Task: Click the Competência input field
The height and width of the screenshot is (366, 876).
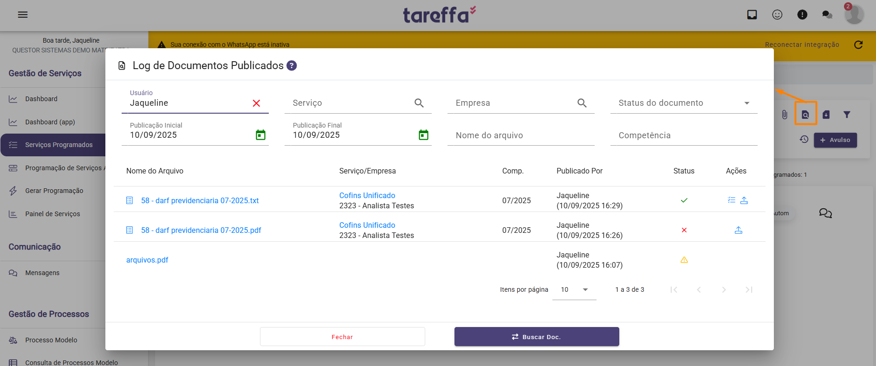Action: 683,135
